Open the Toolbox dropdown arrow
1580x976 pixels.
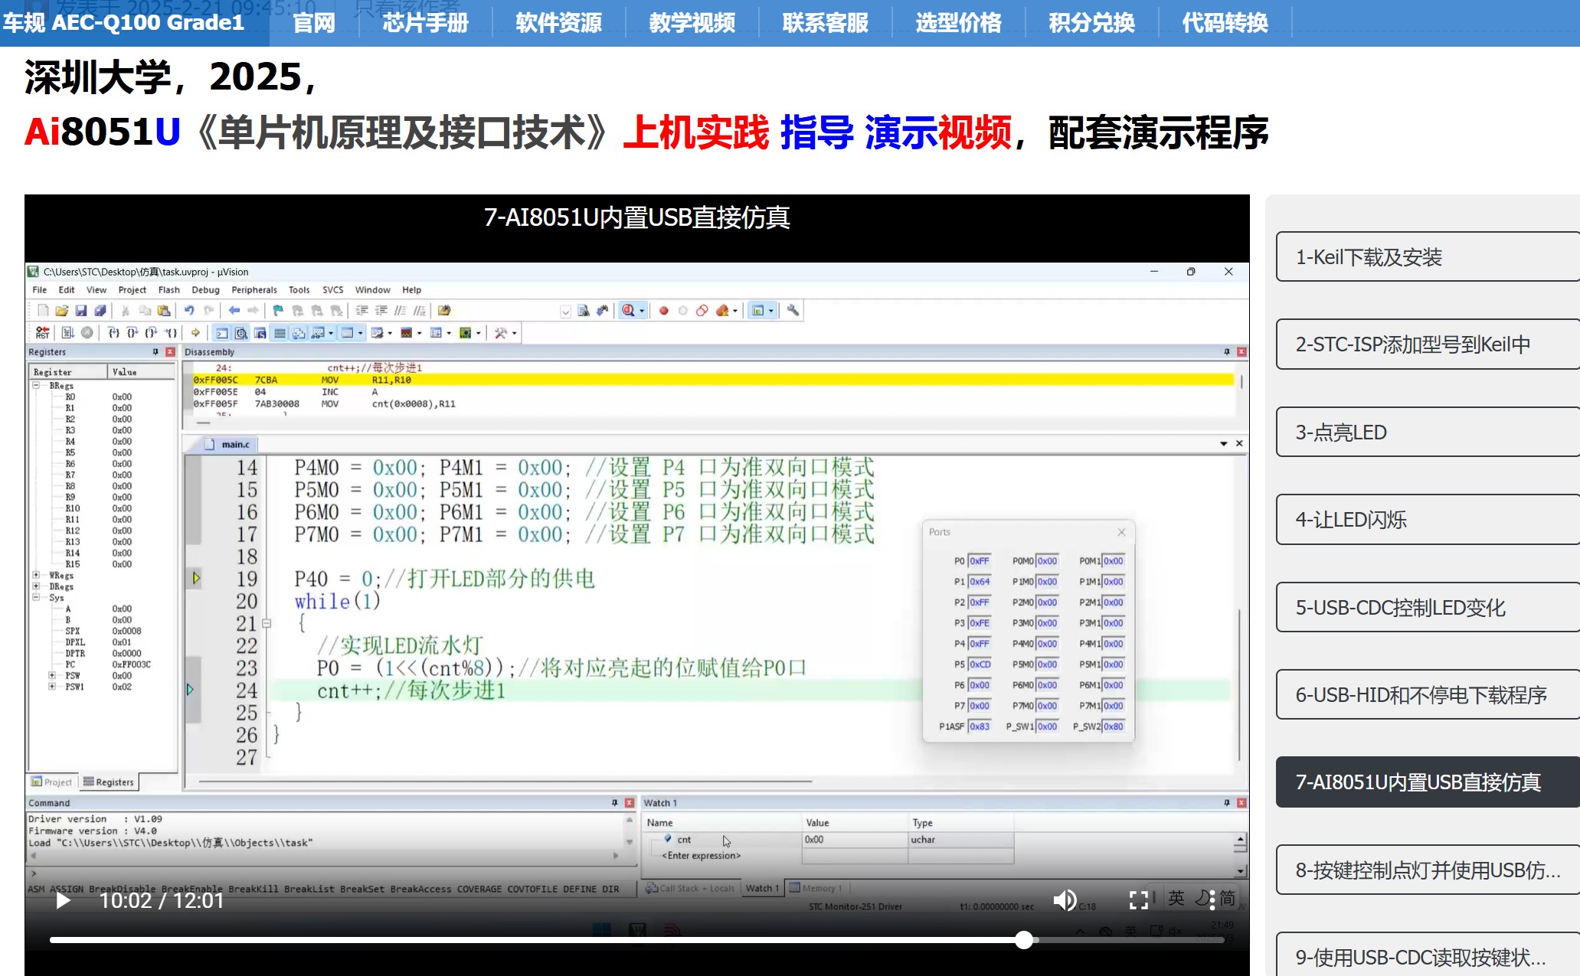[514, 333]
